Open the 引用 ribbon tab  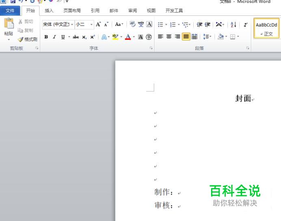[95, 11]
